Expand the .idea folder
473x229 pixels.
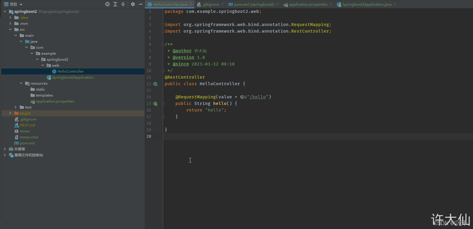[10, 18]
